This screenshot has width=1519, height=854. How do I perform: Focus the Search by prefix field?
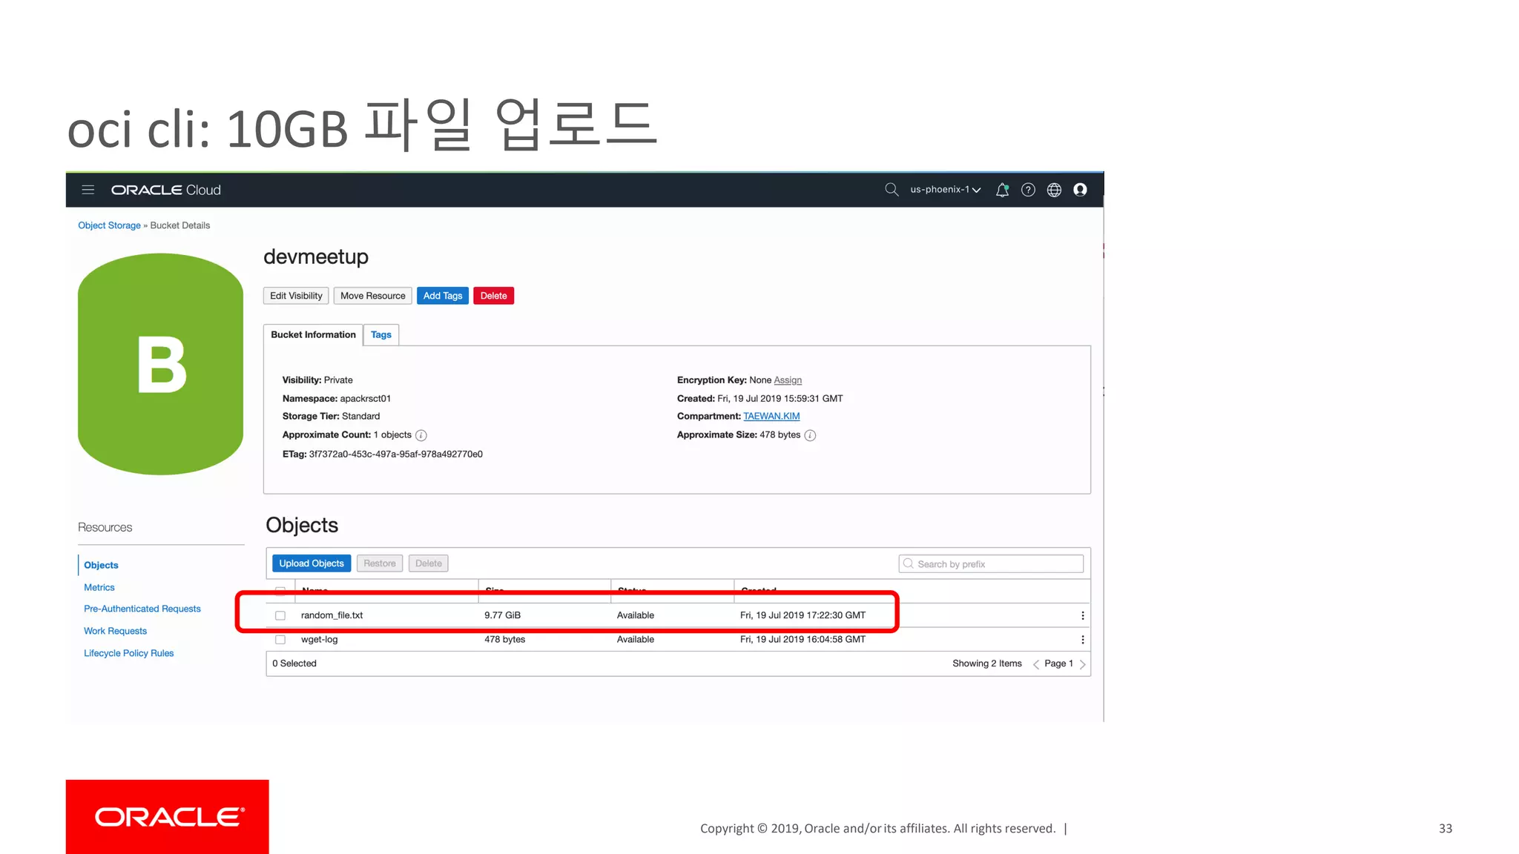(991, 564)
